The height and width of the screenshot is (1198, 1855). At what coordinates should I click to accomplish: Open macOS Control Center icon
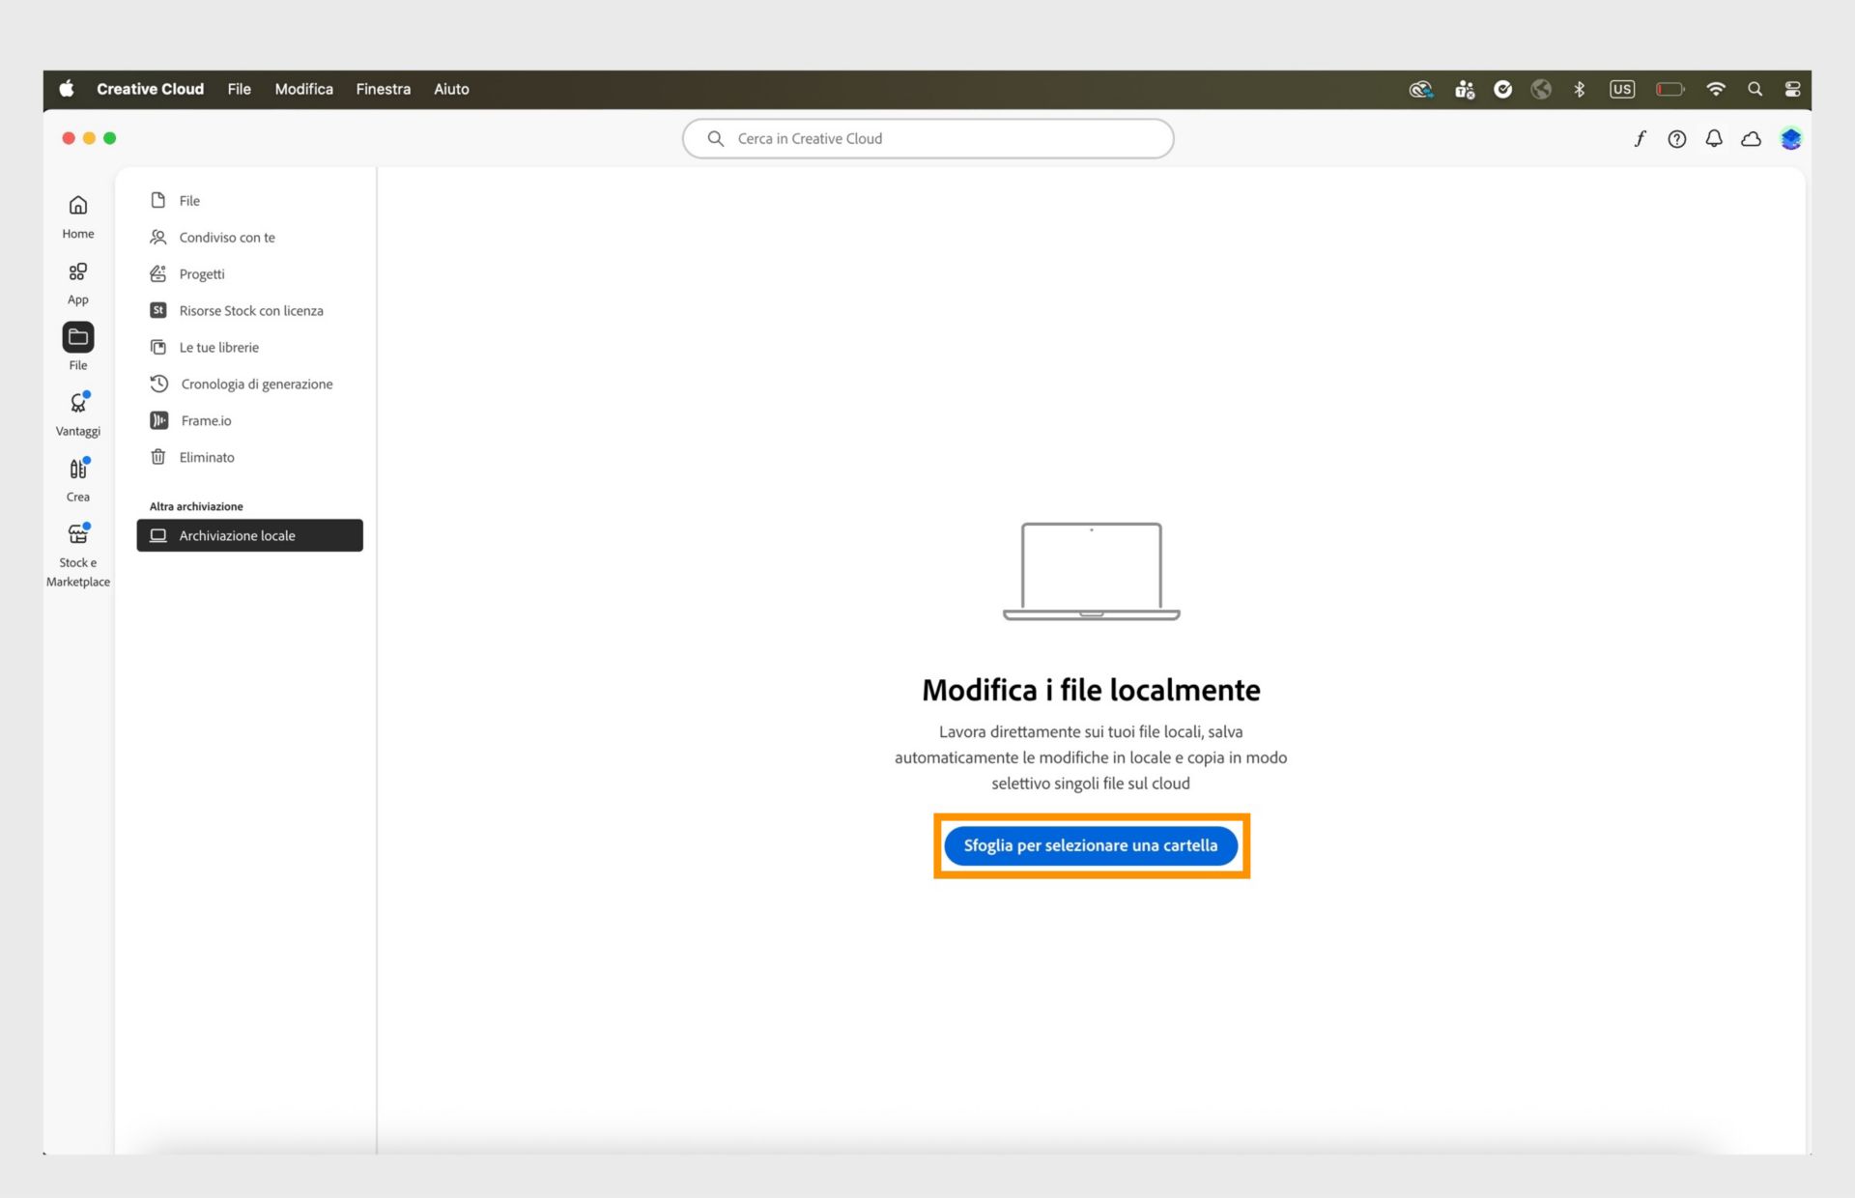click(x=1792, y=89)
